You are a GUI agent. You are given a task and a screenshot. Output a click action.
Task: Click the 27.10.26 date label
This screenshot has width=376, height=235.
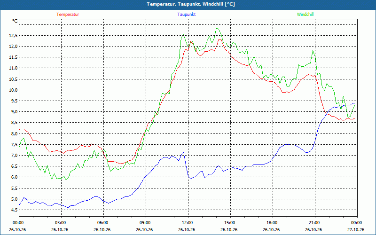pyautogui.click(x=356, y=229)
